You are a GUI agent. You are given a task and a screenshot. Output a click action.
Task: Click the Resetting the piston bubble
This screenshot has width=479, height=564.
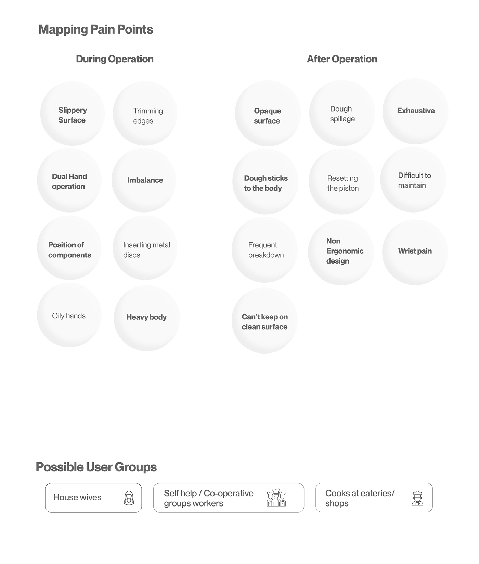(x=341, y=182)
